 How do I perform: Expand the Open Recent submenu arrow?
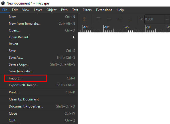tap(74, 37)
